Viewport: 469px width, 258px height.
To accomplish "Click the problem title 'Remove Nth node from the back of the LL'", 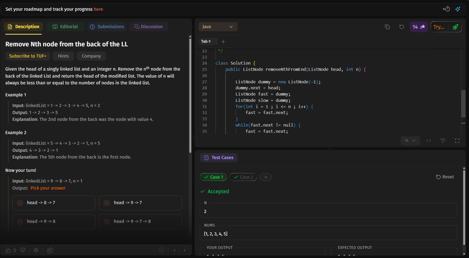I will click(x=67, y=44).
